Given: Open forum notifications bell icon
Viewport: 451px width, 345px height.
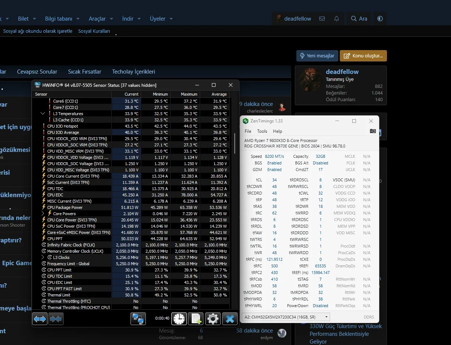Looking at the screenshot, I should point(336,18).
